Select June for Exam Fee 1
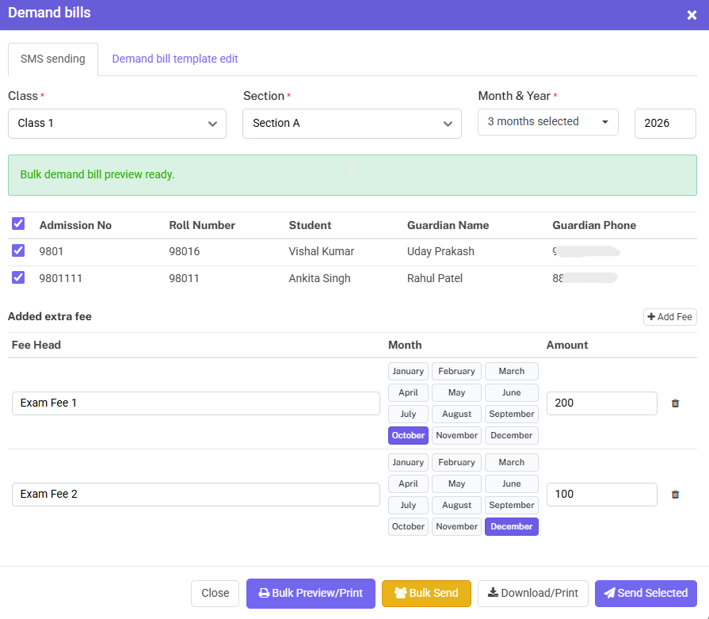The image size is (709, 619). coord(512,393)
